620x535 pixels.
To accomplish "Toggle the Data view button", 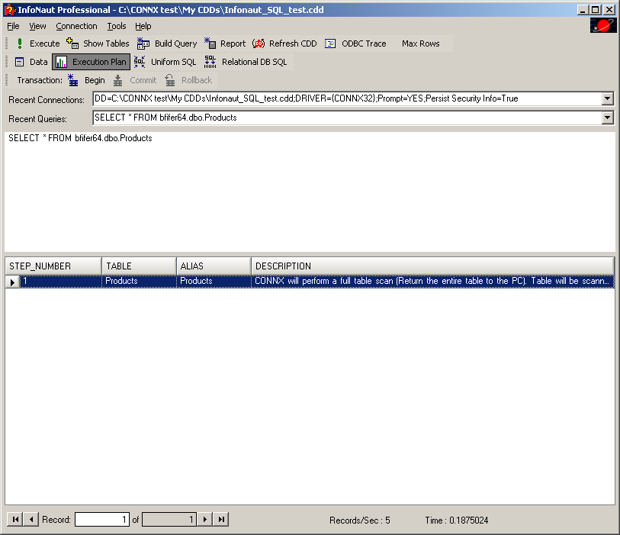I will coord(31,62).
